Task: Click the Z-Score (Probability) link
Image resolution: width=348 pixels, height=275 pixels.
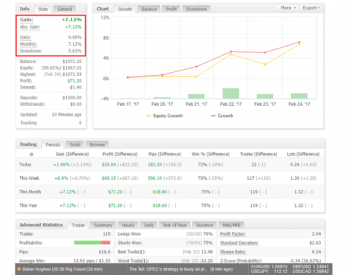Action: [241, 261]
